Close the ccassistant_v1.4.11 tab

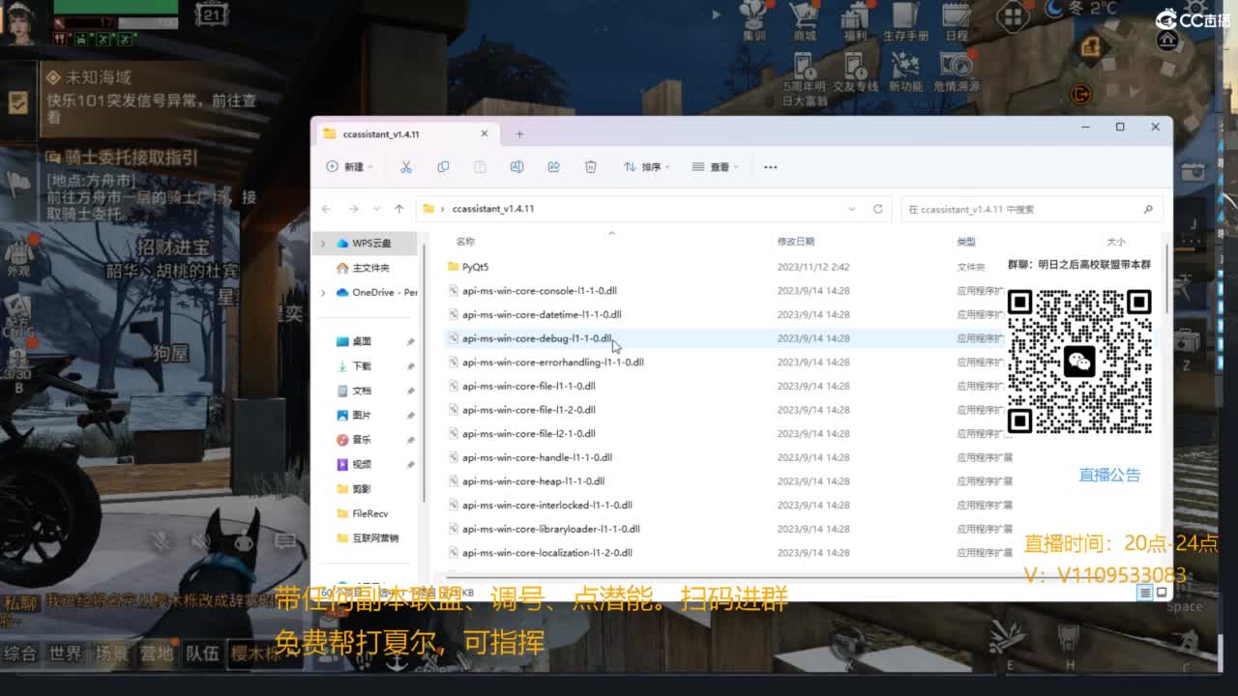pos(485,134)
